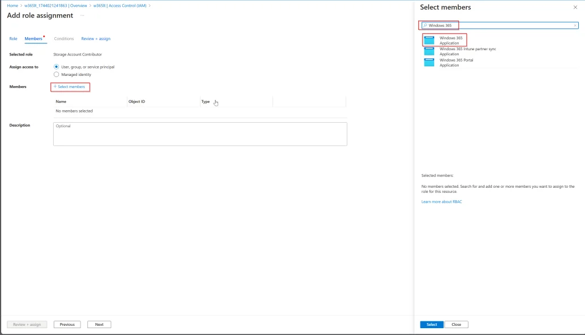585x335 pixels.
Task: Click the Type column header
Action: coord(206,102)
